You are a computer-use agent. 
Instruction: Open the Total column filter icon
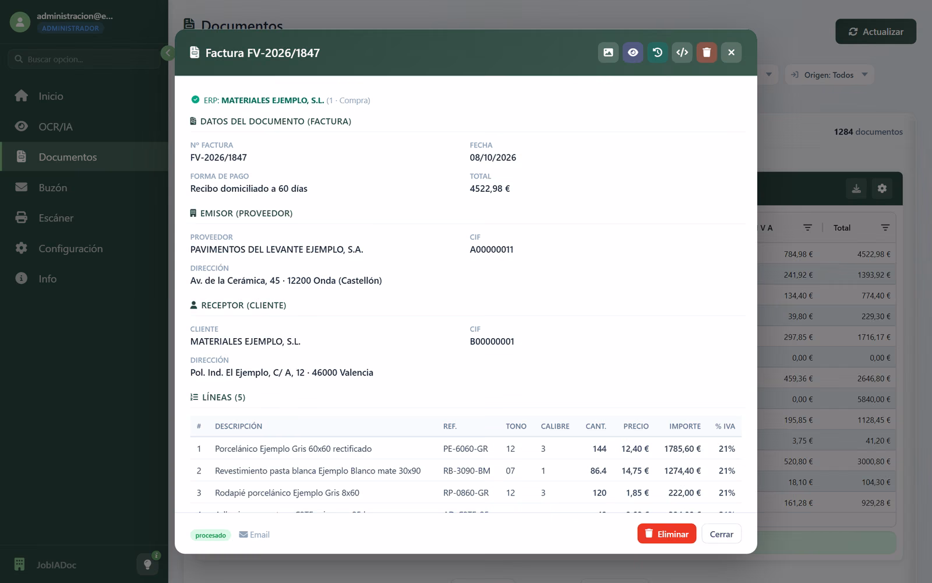point(885,227)
